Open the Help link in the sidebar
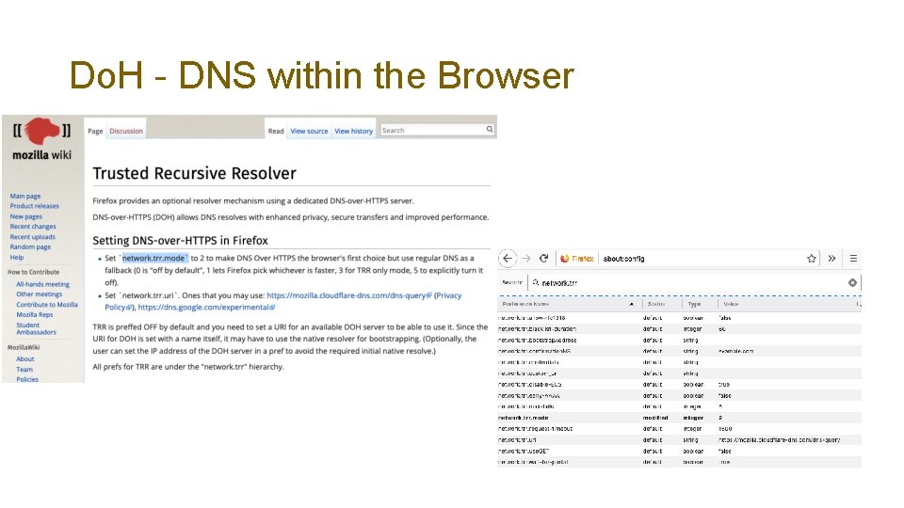The image size is (904, 508). point(17,258)
